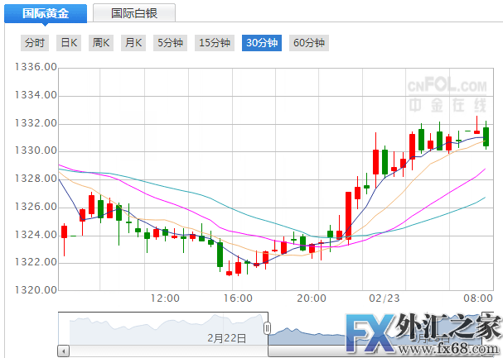The height and width of the screenshot is (358, 503).
Task: Click the 1328.00 price axis label
Action: coord(36,179)
